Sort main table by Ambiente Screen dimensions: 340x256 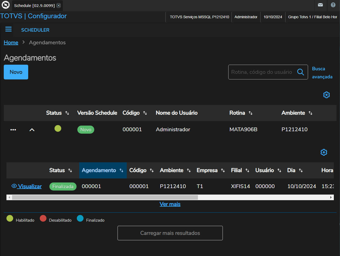(x=310, y=113)
